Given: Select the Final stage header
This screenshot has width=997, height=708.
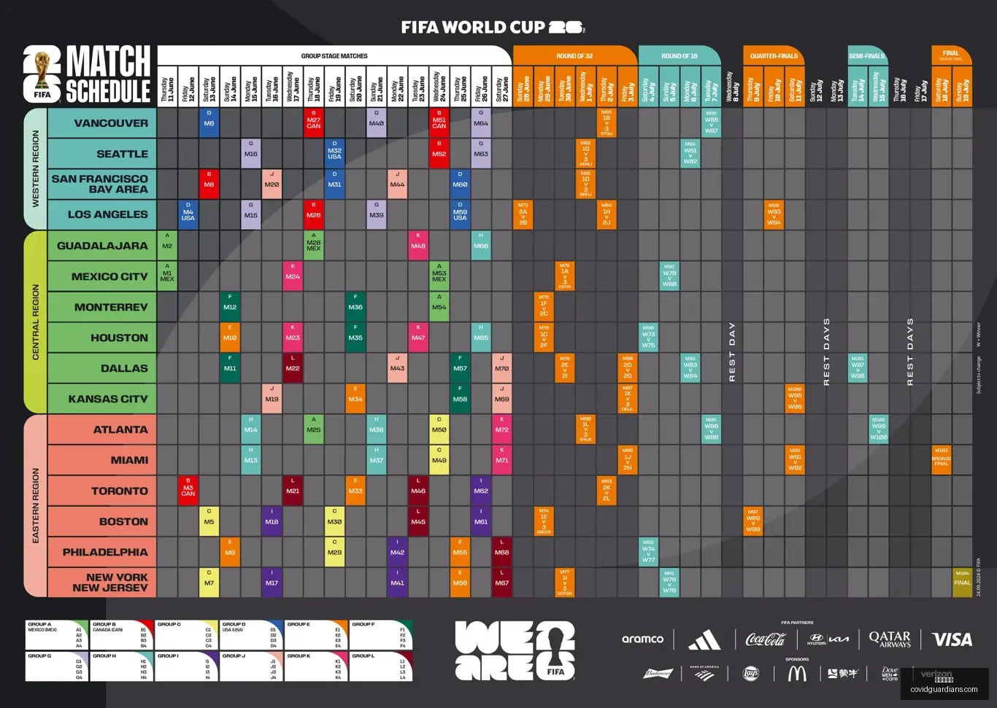Looking at the screenshot, I should [x=951, y=55].
